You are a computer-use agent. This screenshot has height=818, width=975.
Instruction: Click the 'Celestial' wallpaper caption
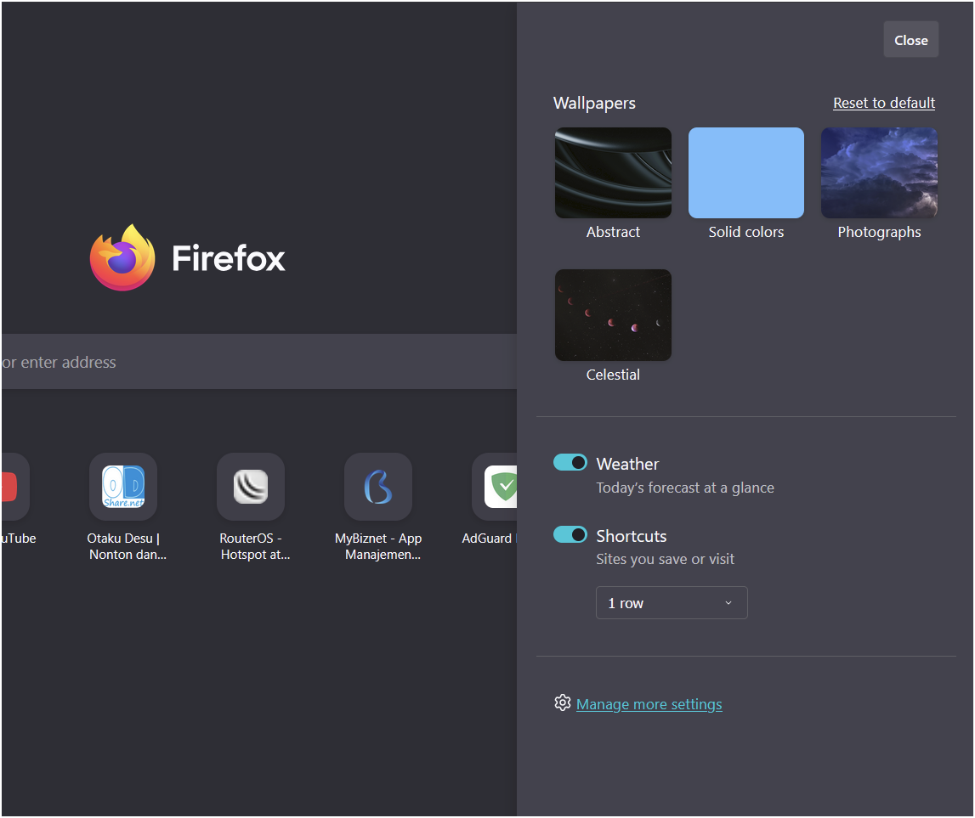point(613,375)
